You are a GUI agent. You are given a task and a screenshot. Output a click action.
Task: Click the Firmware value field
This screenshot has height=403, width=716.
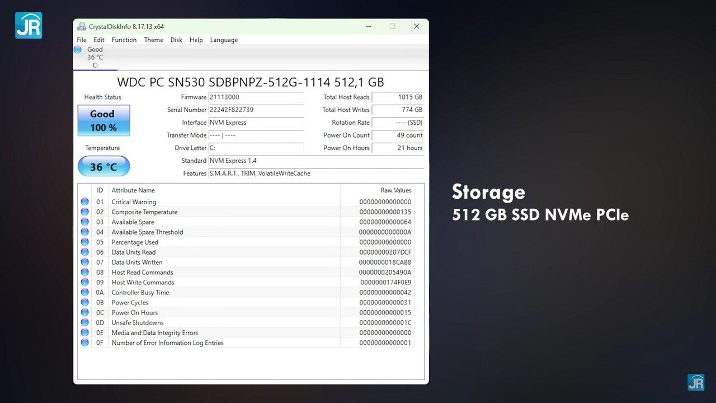[256, 97]
